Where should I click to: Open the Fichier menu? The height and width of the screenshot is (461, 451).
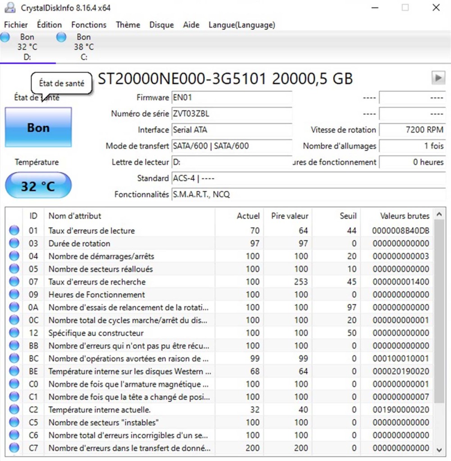pos(16,25)
